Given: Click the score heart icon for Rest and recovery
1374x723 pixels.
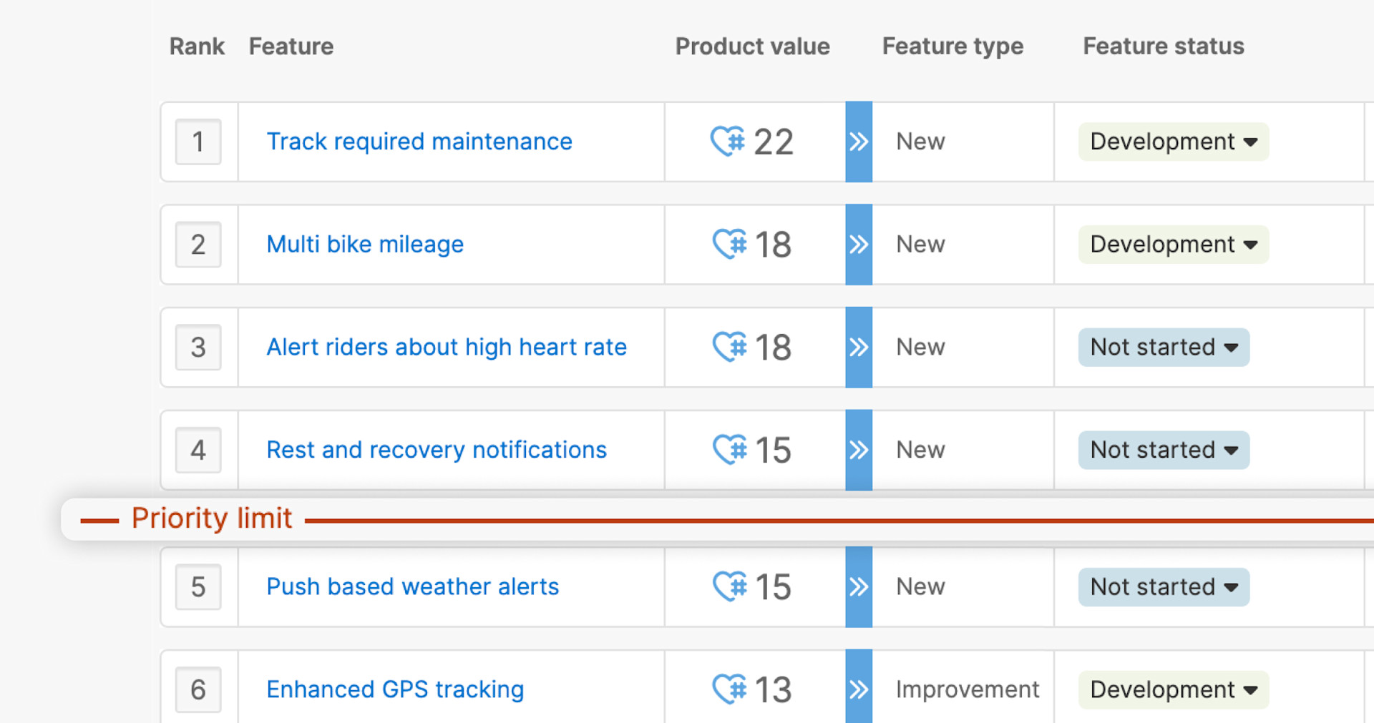Looking at the screenshot, I should pos(730,449).
